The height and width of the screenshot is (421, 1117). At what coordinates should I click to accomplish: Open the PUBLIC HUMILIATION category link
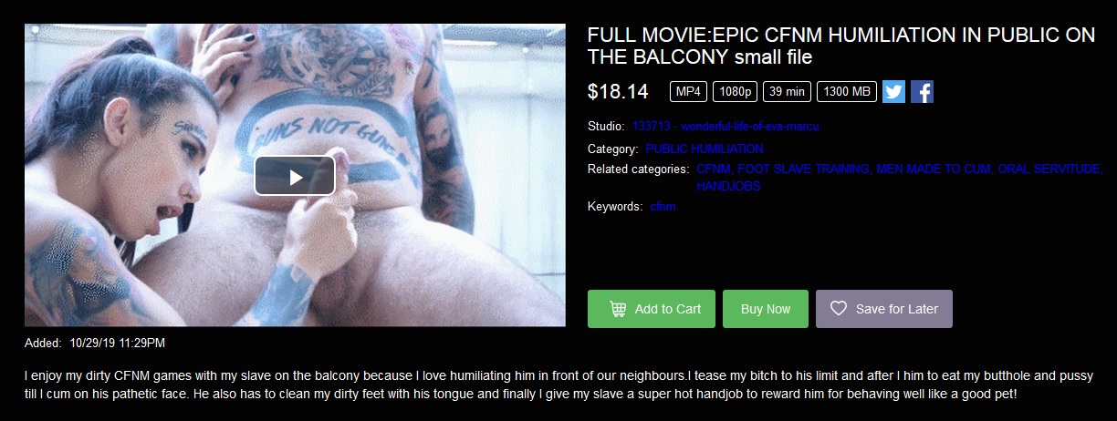[x=705, y=149]
